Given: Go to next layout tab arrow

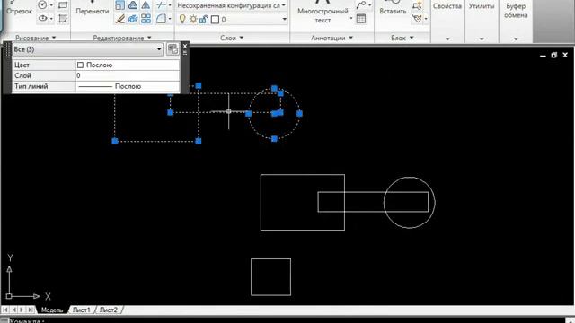Looking at the screenshot, I should click(x=22, y=310).
